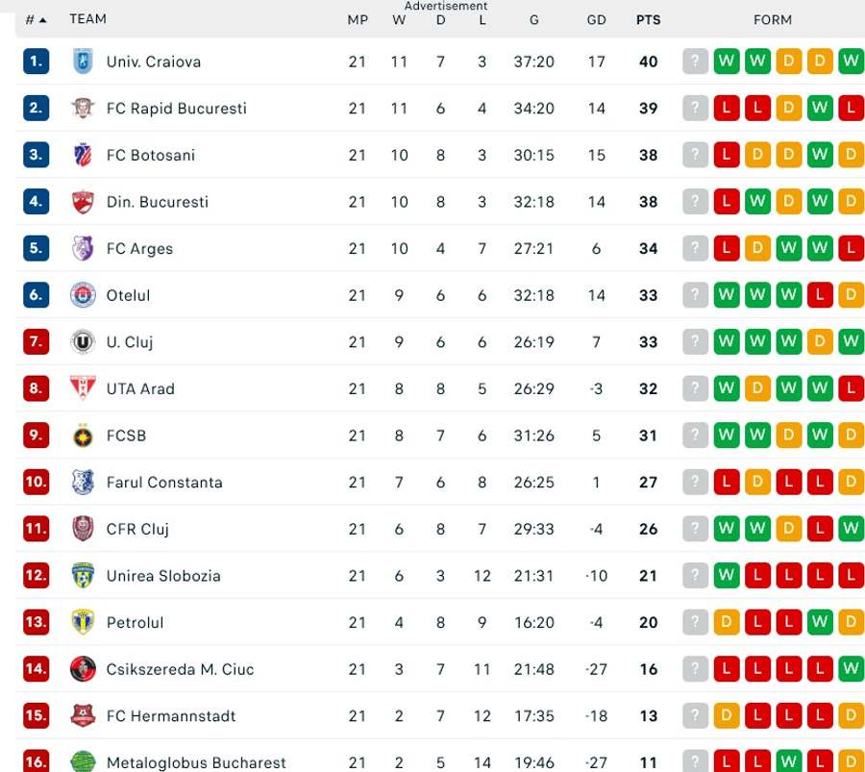This screenshot has width=865, height=772.
Task: Click the Unirea Slobozia rank 12 badge
Action: coord(36,576)
